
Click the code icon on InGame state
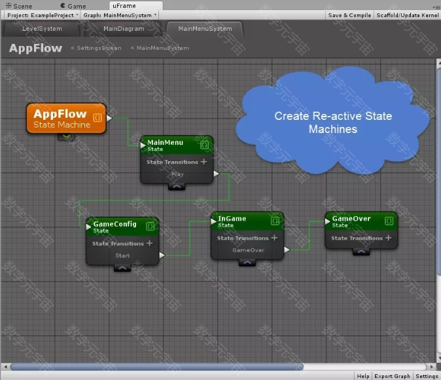point(275,221)
